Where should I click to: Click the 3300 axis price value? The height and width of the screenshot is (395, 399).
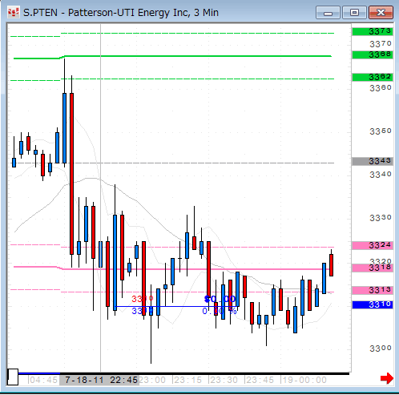coord(381,349)
